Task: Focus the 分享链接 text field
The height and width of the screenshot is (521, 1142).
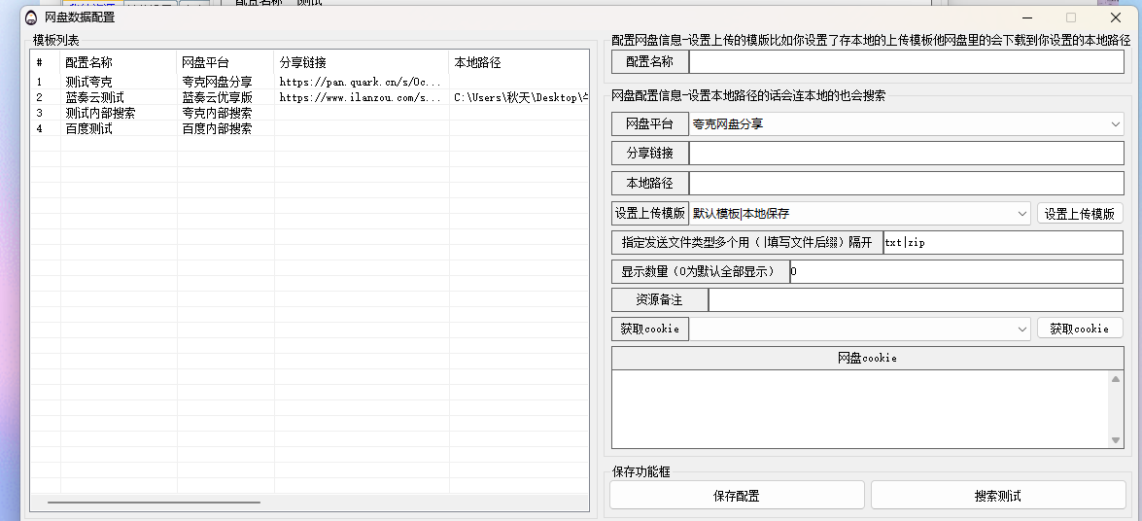Action: (x=905, y=154)
